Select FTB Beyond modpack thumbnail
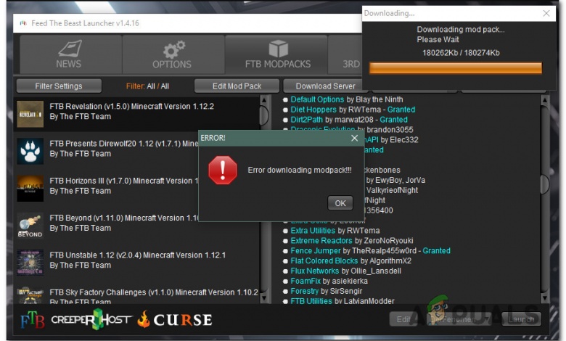 (x=30, y=226)
